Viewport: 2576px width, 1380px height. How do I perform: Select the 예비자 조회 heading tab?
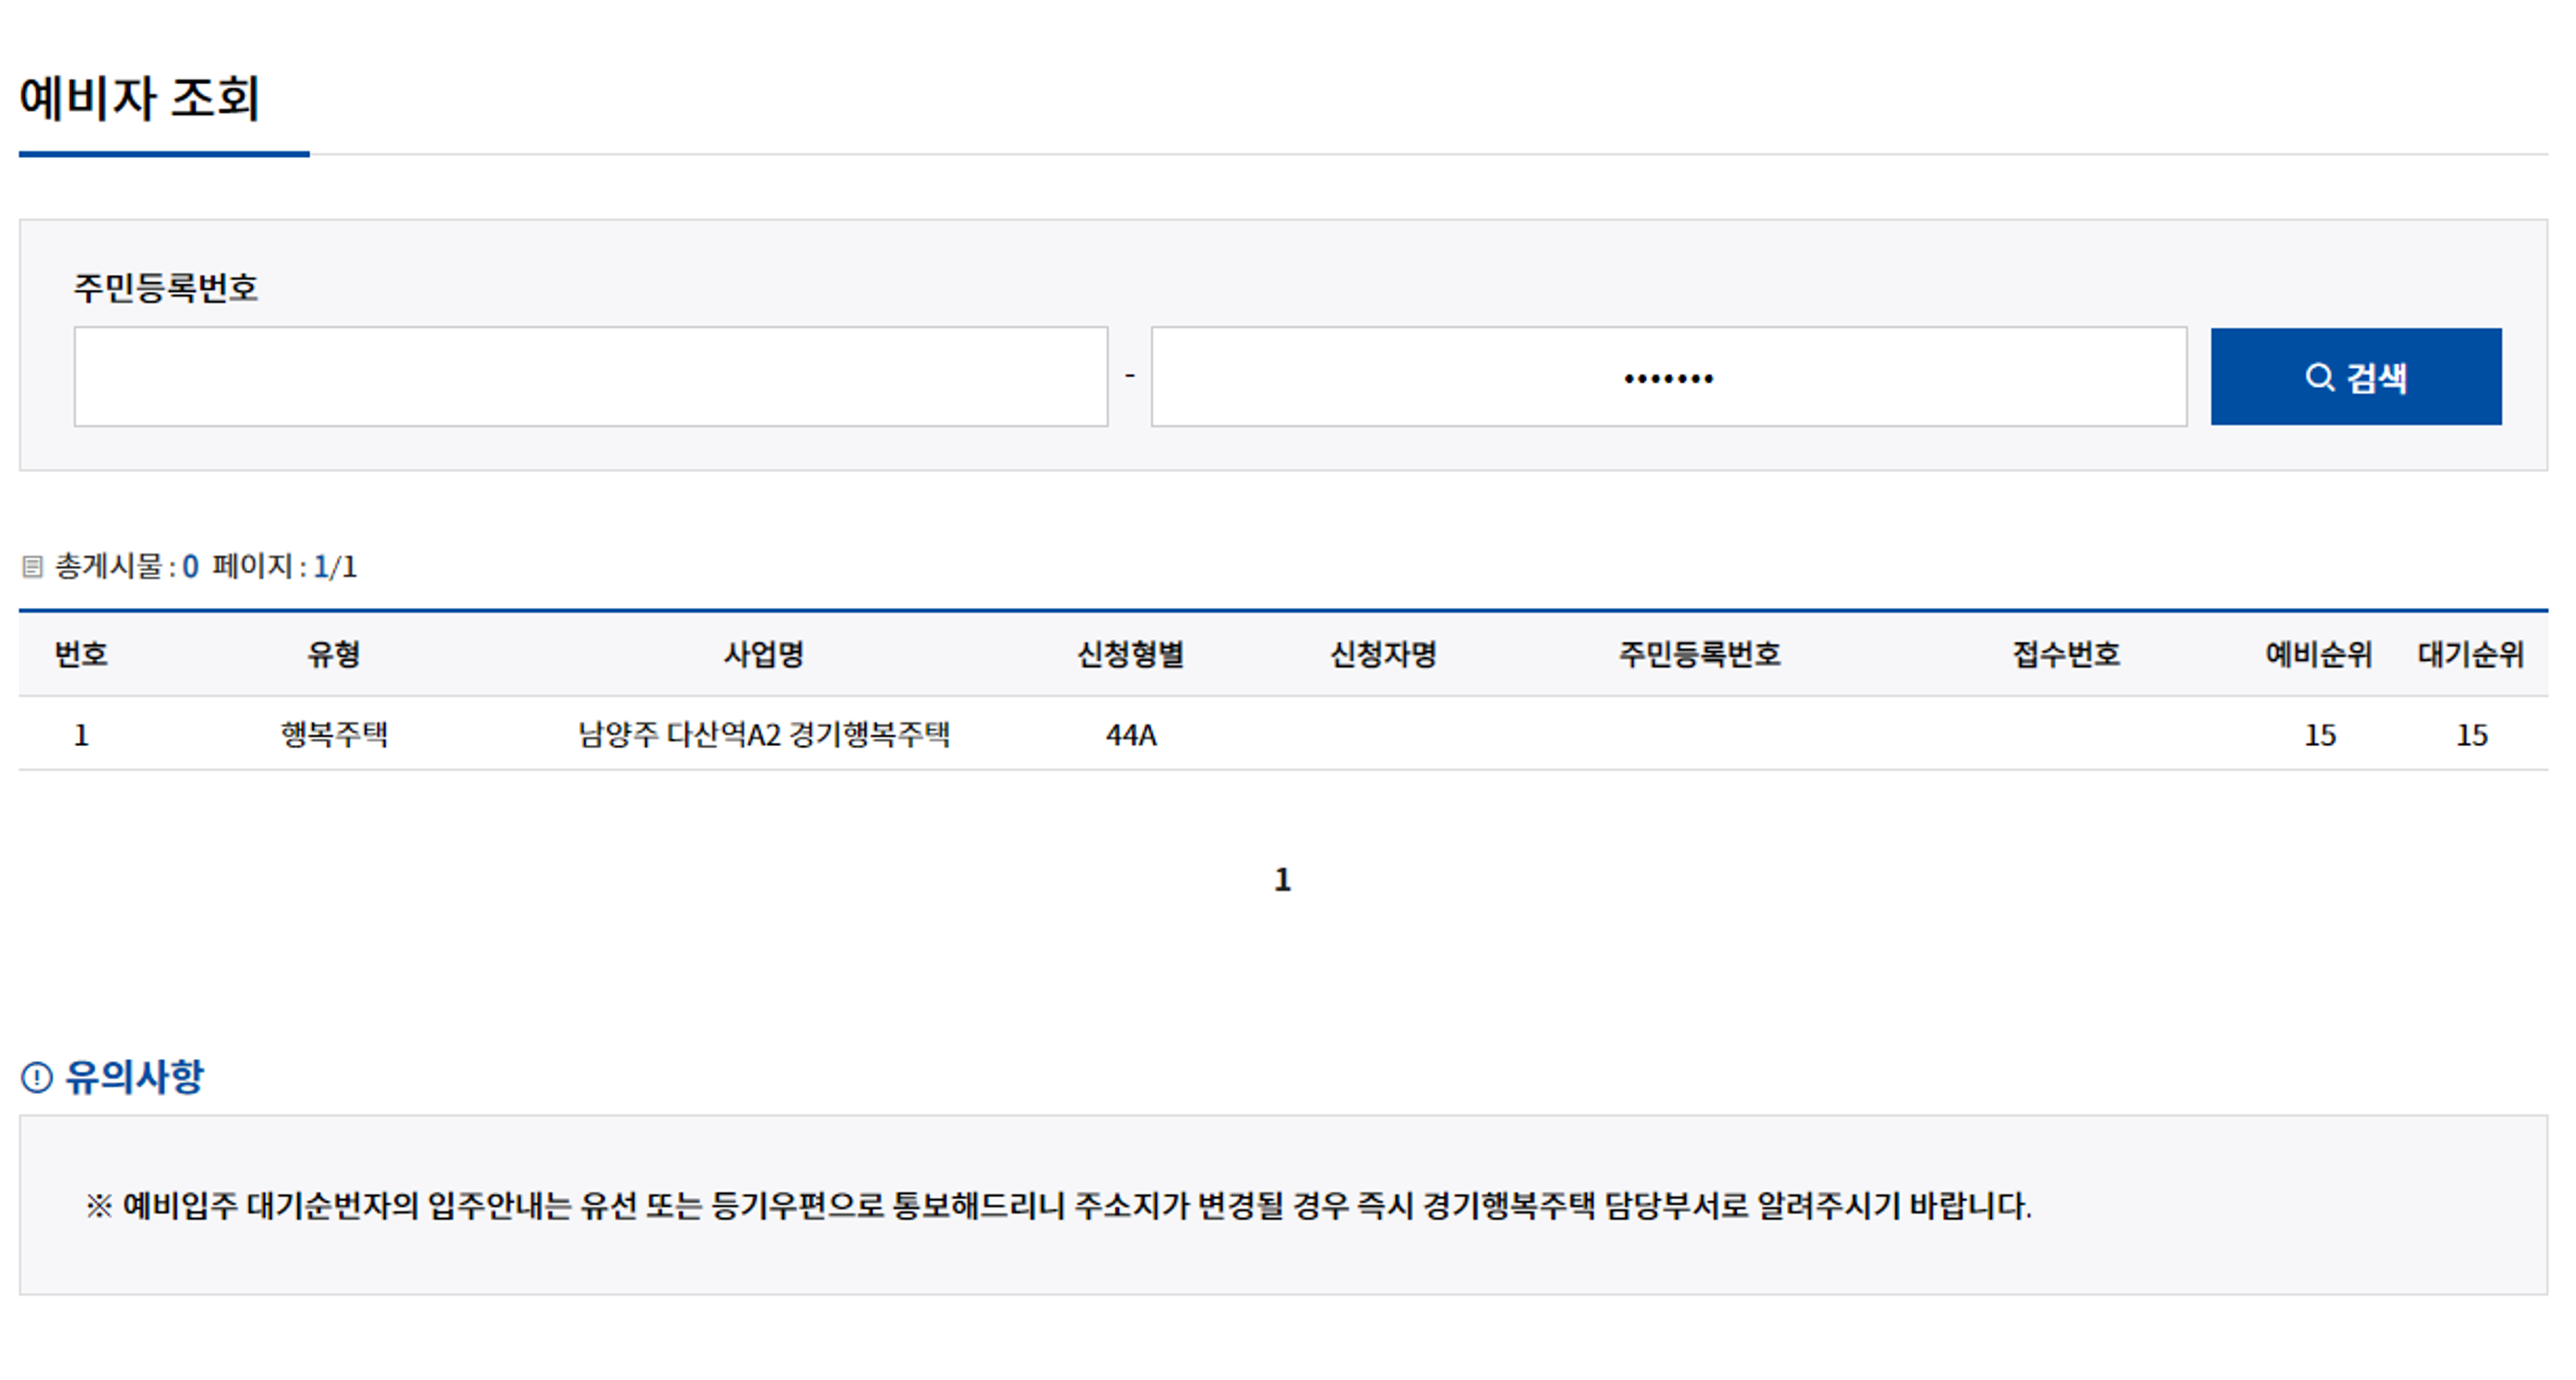pyautogui.click(x=141, y=98)
